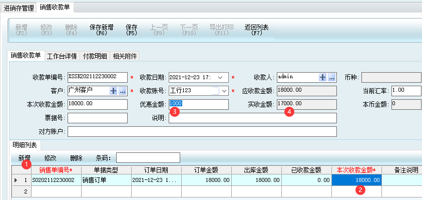
Task: Click 保存新增 (F6) toolbar button
Action: (101, 30)
